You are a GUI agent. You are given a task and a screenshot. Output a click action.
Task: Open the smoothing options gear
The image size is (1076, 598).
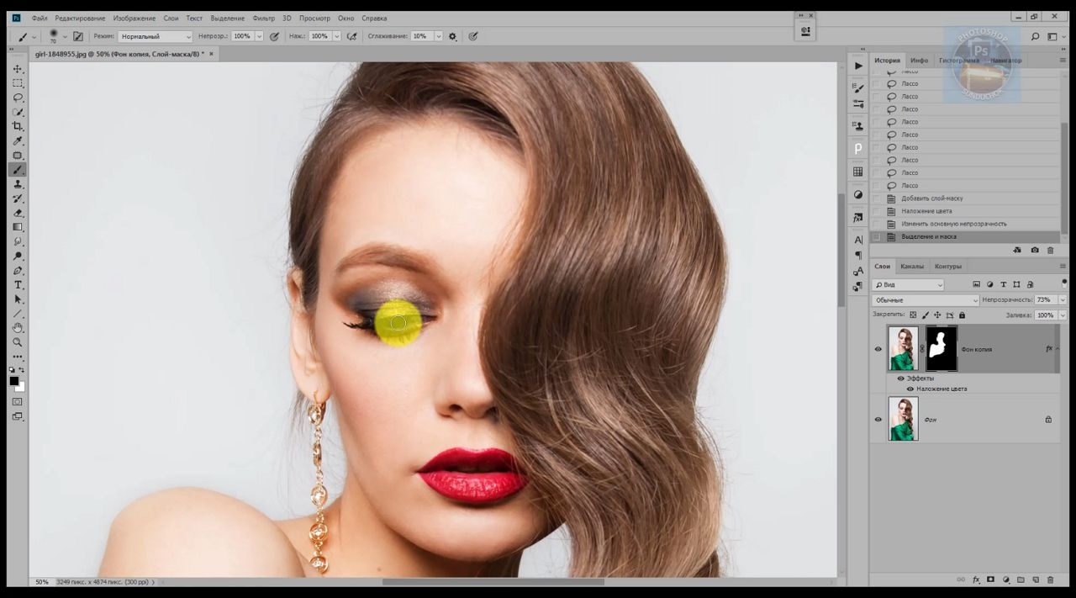click(453, 36)
